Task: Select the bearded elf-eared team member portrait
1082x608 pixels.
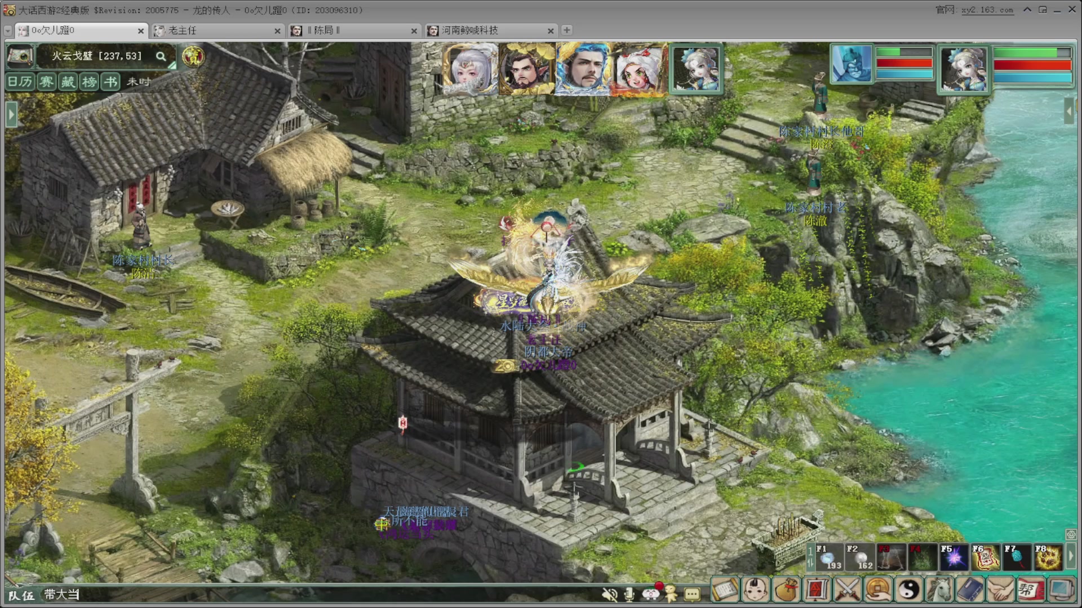Action: 527,69
